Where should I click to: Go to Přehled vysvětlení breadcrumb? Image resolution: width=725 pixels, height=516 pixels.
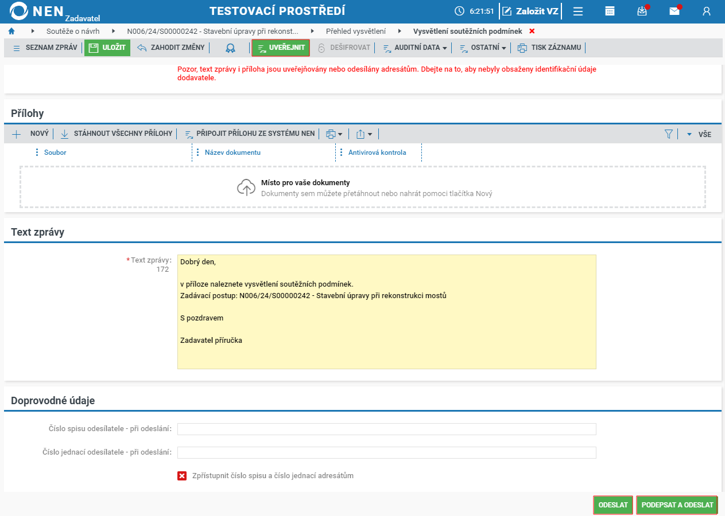356,31
